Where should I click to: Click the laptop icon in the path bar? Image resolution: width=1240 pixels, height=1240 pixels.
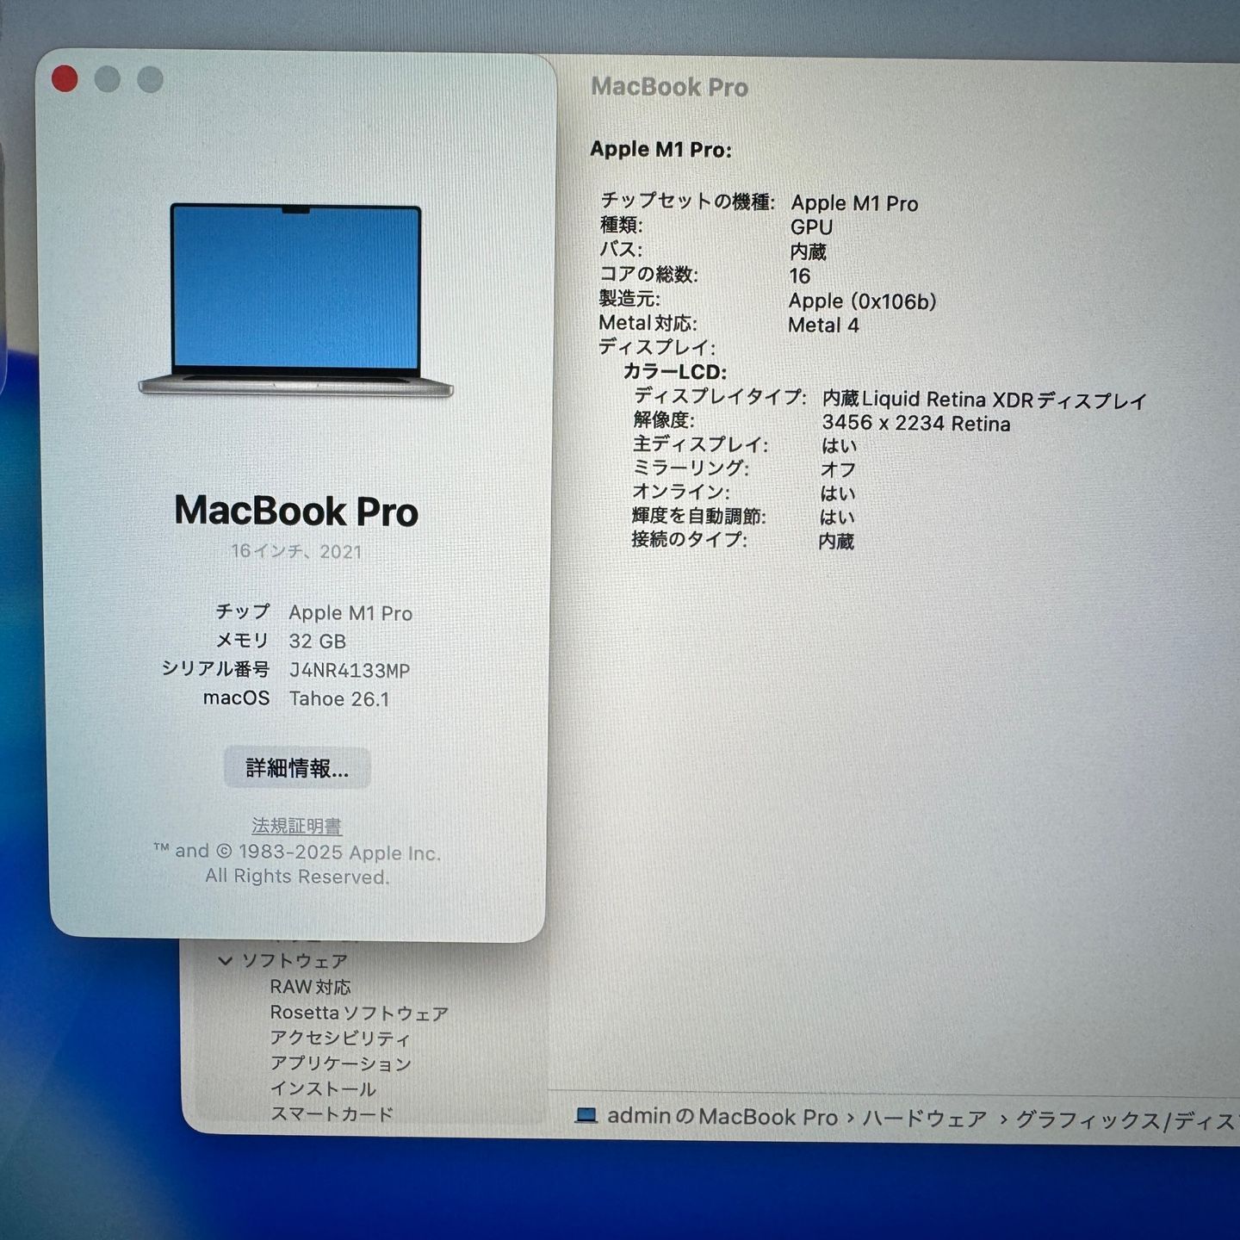[x=586, y=1116]
